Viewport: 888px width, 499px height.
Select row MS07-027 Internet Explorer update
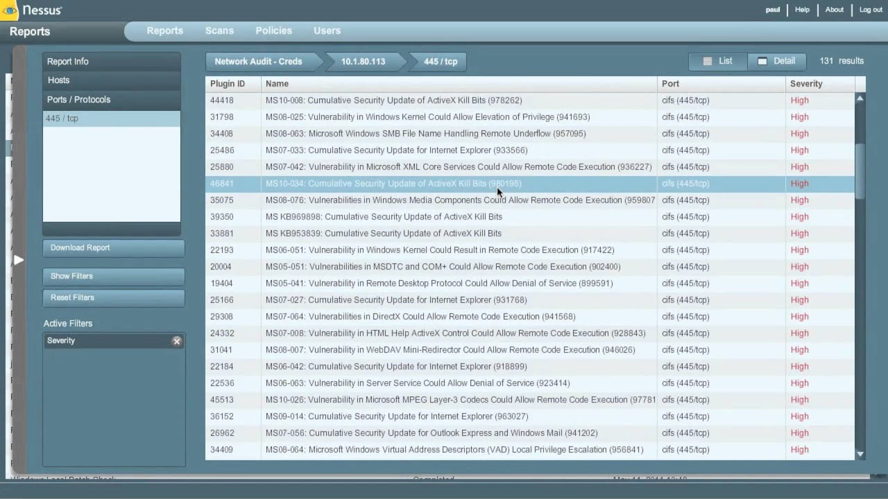[530, 300]
